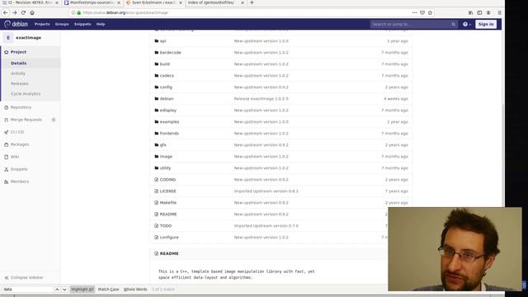This screenshot has height=297, width=528.
Task: Open Merge Requests in sidebar
Action: (x=26, y=120)
